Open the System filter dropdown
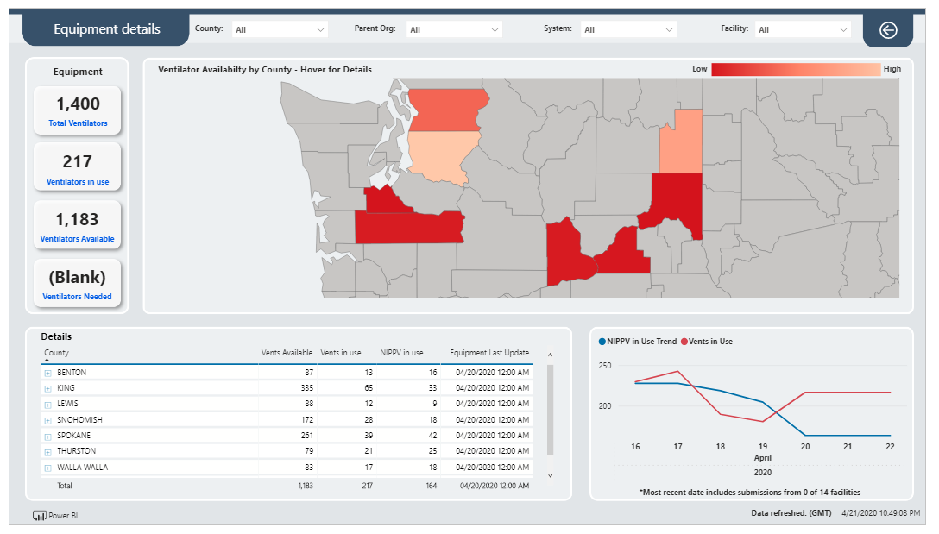 point(628,29)
